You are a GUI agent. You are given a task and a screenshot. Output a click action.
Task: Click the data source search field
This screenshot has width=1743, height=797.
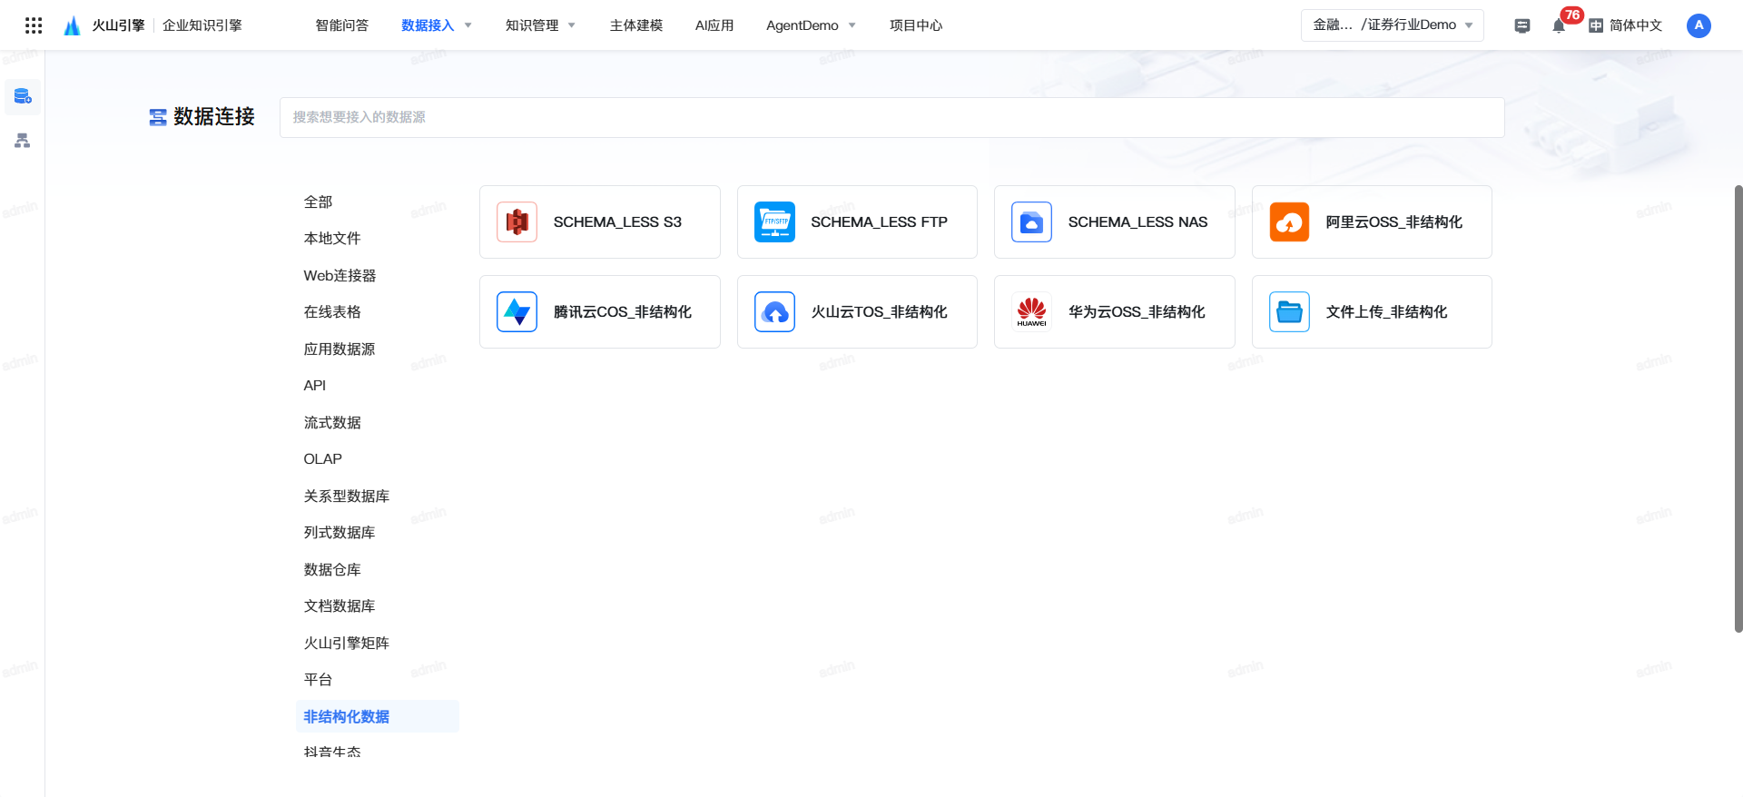click(891, 117)
